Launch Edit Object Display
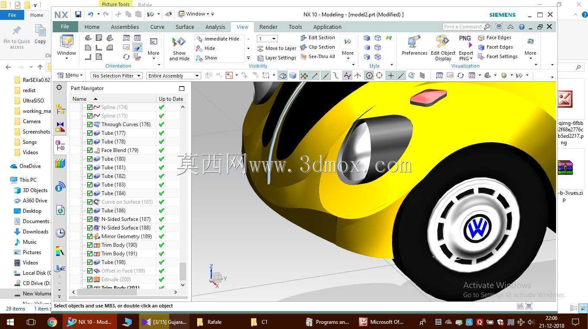Viewport: 588px width, 329px height. (443, 48)
